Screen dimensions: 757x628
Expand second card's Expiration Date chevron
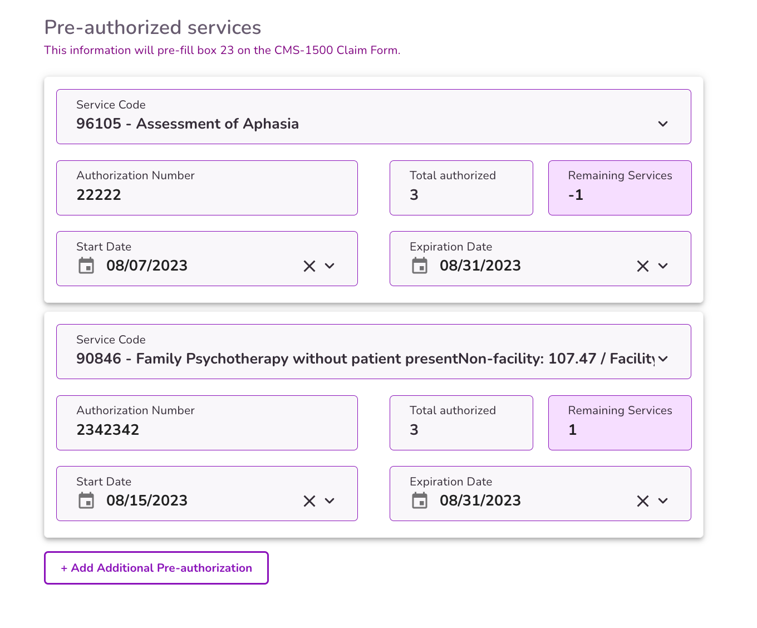663,501
